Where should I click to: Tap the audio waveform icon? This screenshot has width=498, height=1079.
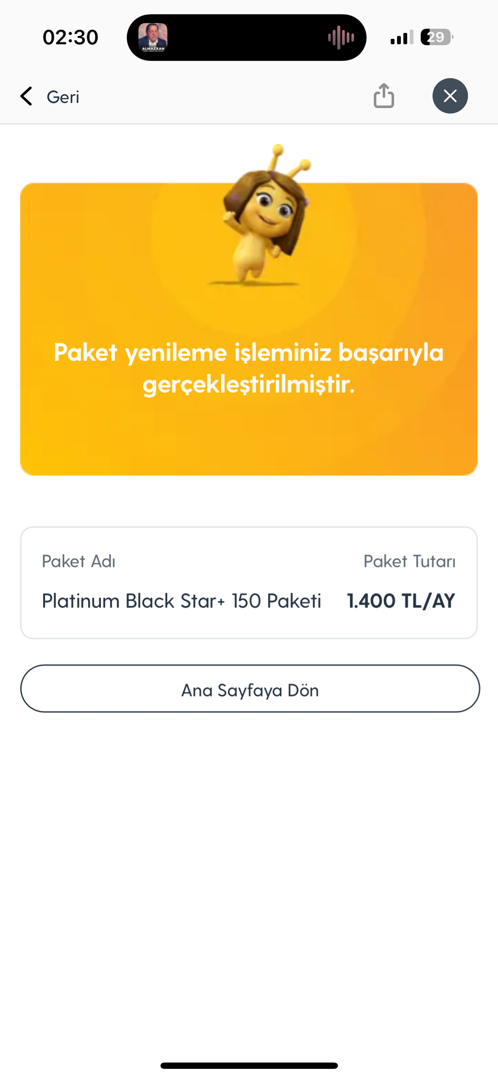point(341,38)
